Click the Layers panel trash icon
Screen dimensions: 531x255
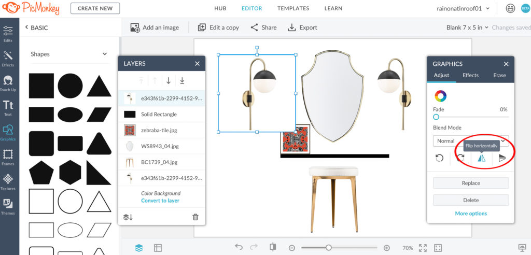(195, 217)
